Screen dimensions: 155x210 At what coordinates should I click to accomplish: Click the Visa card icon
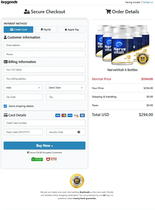[58, 115]
